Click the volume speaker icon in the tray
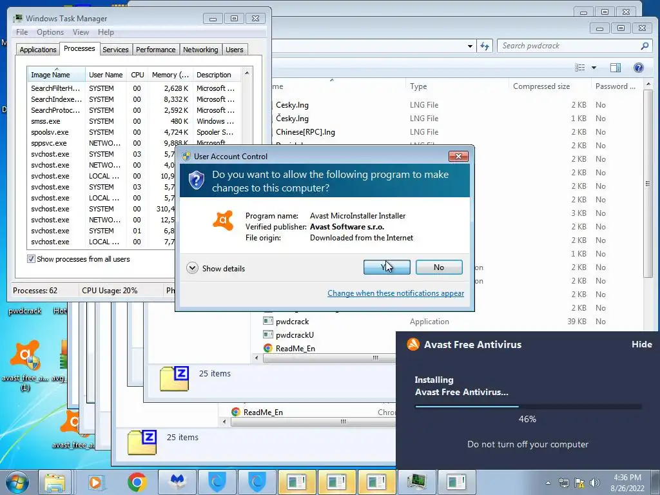Image resolution: width=660 pixels, height=495 pixels. [595, 482]
